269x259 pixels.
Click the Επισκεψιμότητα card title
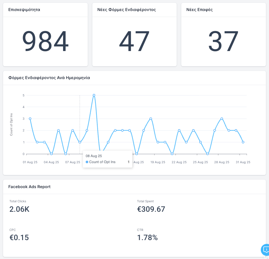(24, 10)
